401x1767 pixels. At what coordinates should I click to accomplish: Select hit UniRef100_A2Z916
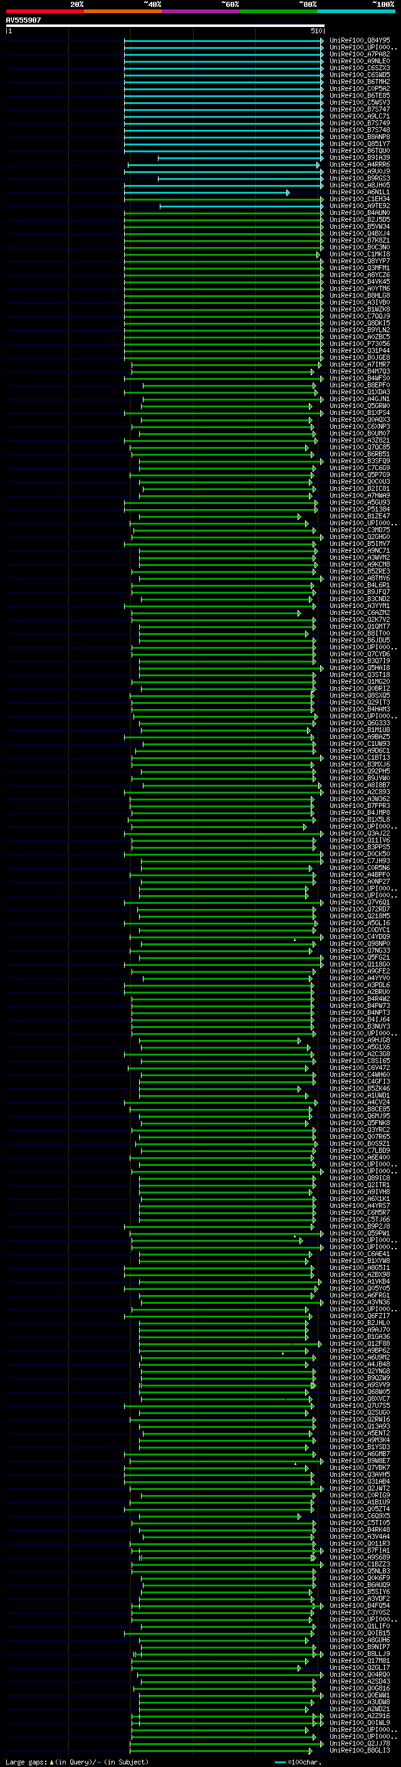click(x=360, y=1716)
